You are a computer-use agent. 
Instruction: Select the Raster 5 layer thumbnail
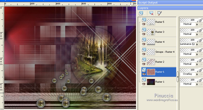point(151,22)
